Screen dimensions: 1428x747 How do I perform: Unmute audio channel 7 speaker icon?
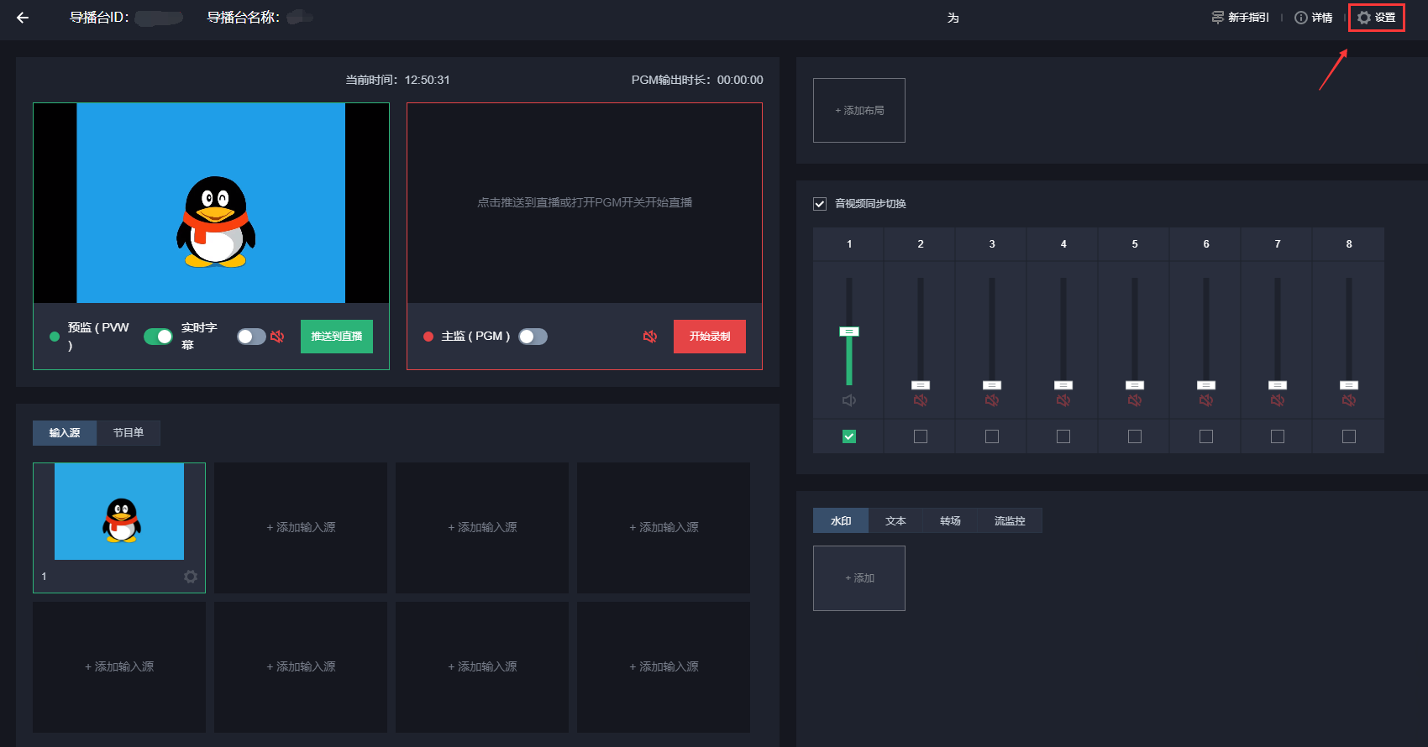1278,400
